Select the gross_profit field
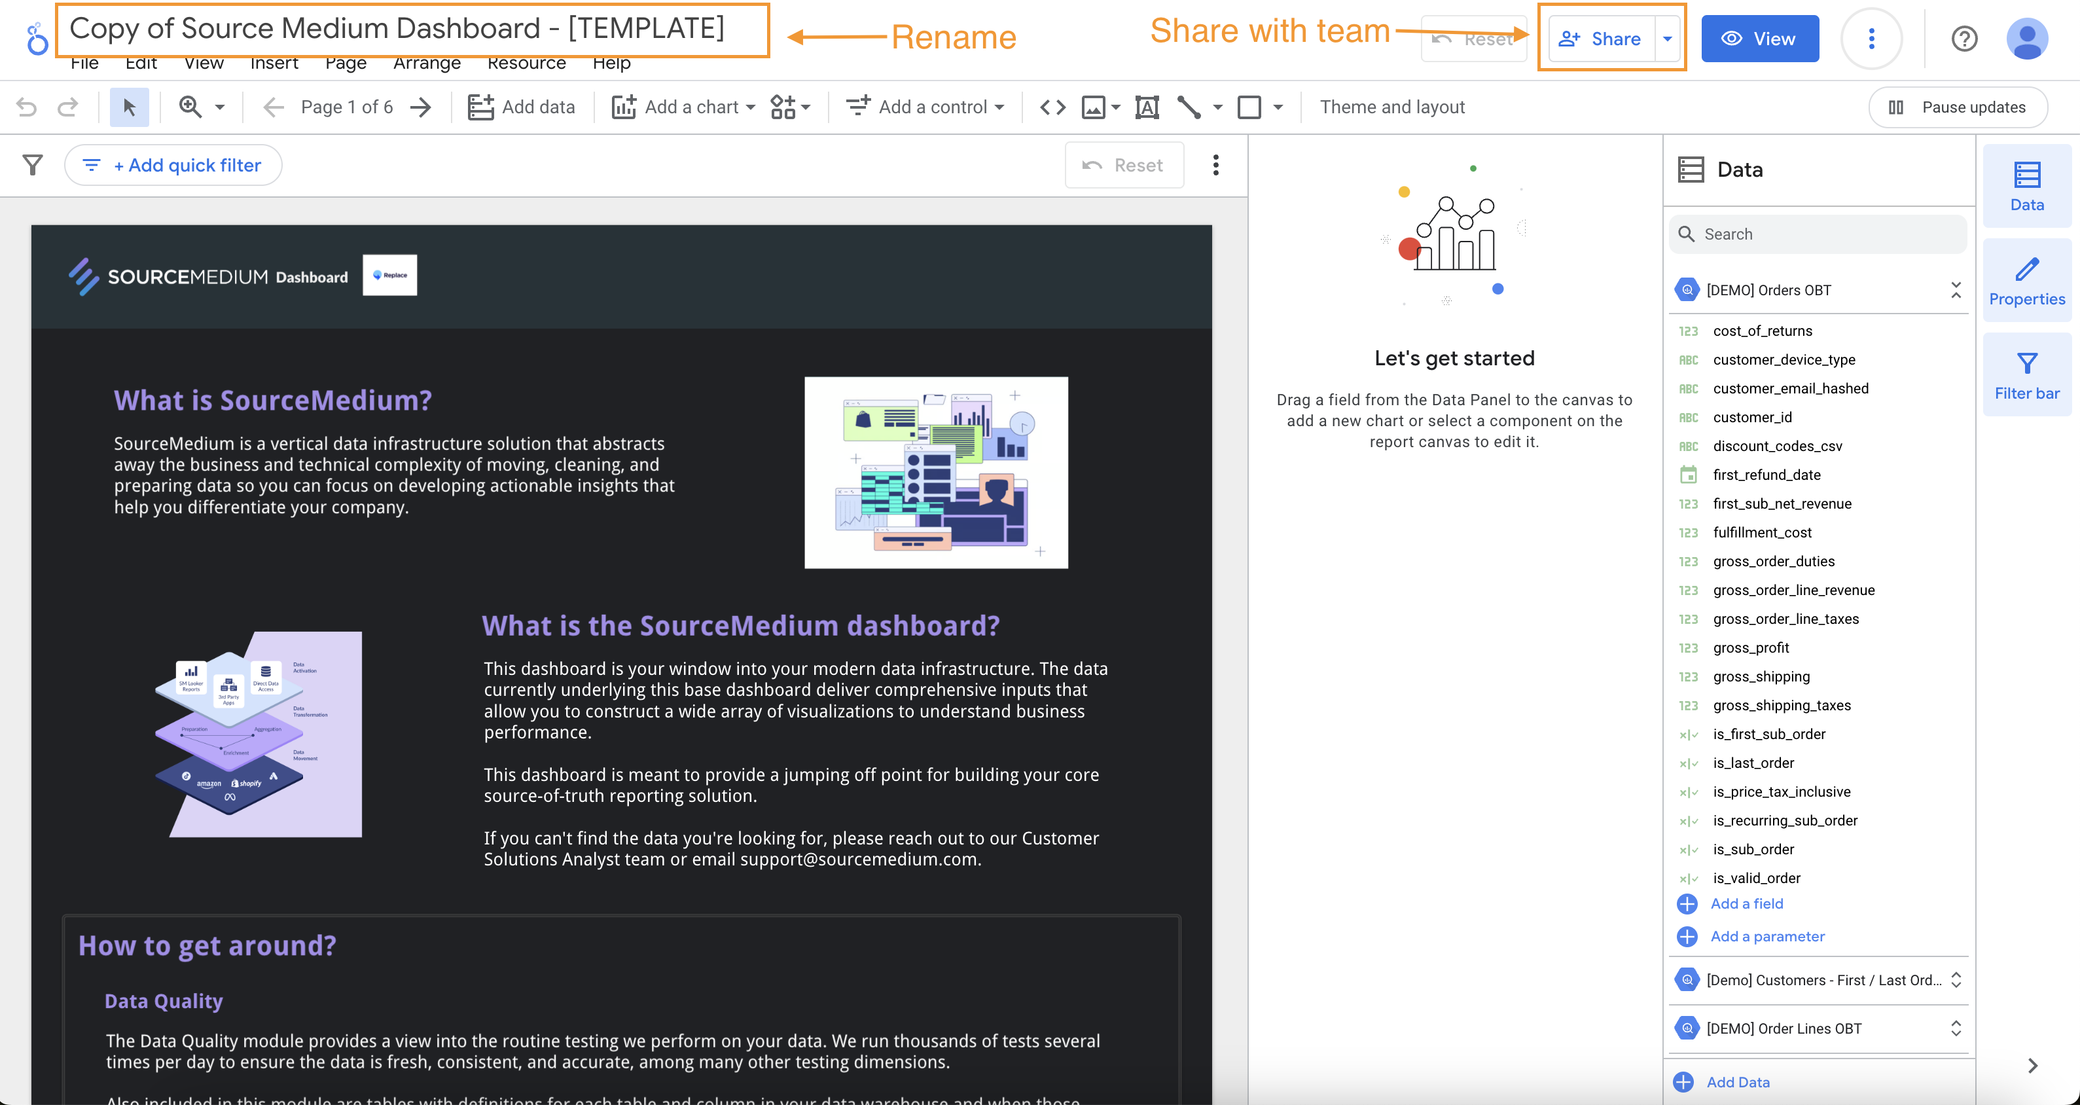Viewport: 2080px width, 1105px height. (x=1751, y=648)
